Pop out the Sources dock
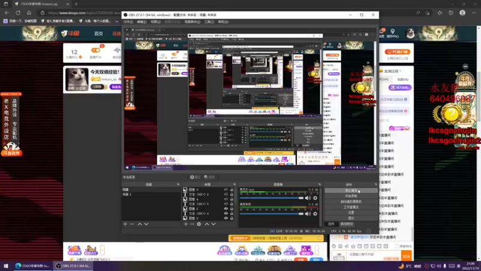 click(234, 184)
